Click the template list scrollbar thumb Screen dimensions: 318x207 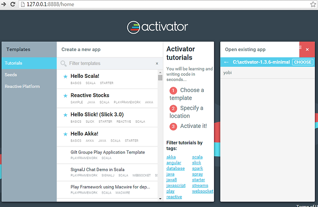click(160, 77)
